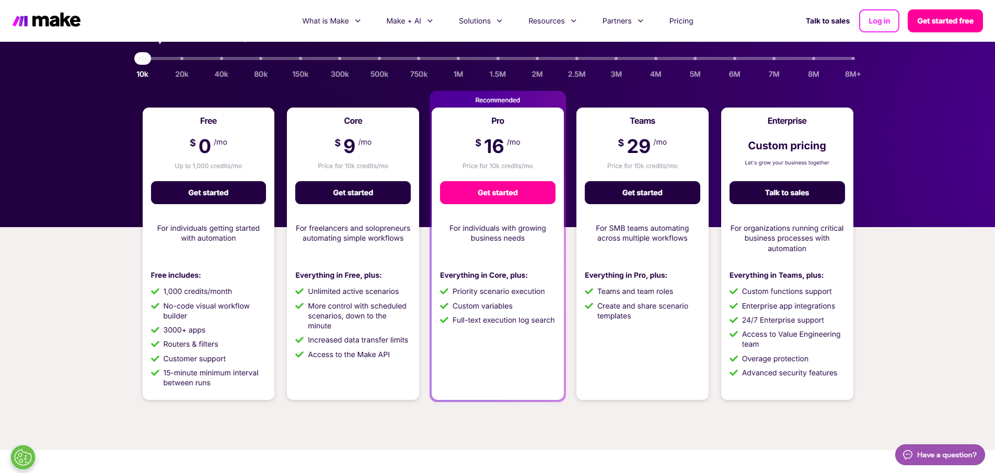995x473 pixels.
Task: Open the cookie preferences icon bottom left
Action: 22,457
